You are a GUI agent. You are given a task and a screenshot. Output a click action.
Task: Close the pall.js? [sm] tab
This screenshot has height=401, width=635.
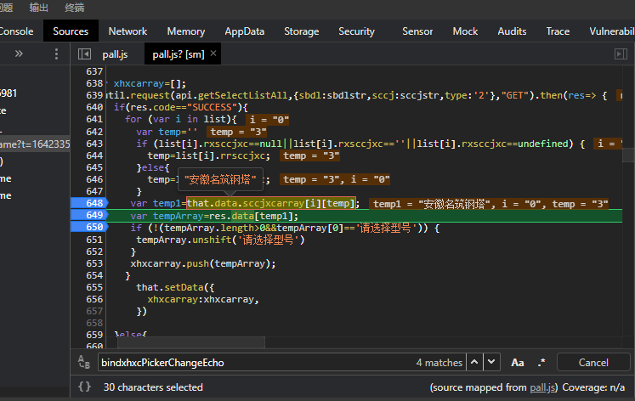coord(213,54)
